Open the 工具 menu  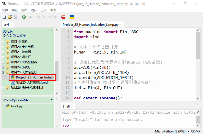[44, 10]
